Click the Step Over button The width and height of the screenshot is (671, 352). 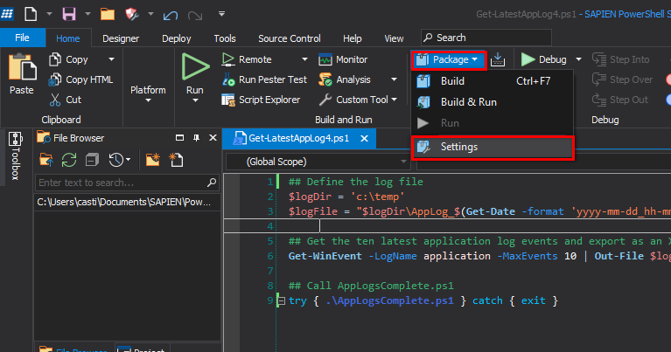coord(623,79)
